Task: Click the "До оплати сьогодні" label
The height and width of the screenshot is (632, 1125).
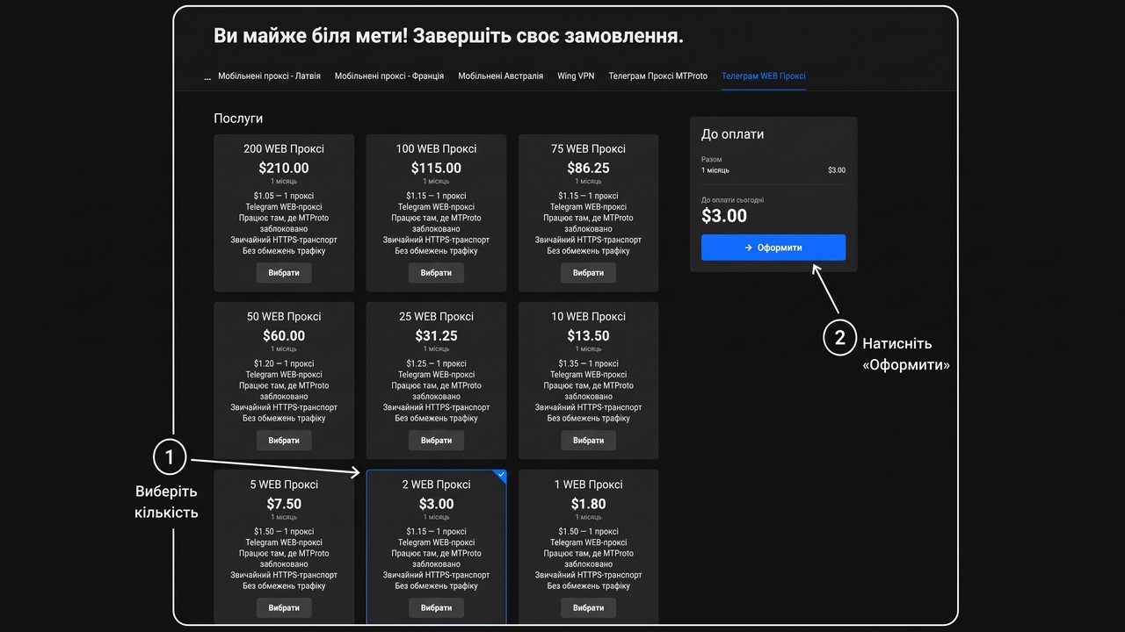Action: click(x=733, y=200)
